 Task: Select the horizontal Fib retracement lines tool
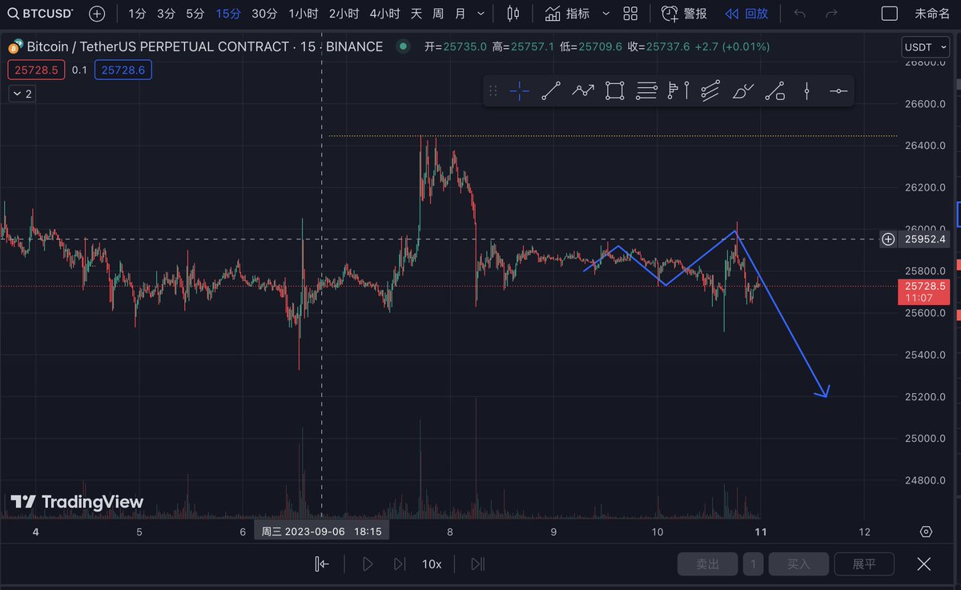(646, 91)
